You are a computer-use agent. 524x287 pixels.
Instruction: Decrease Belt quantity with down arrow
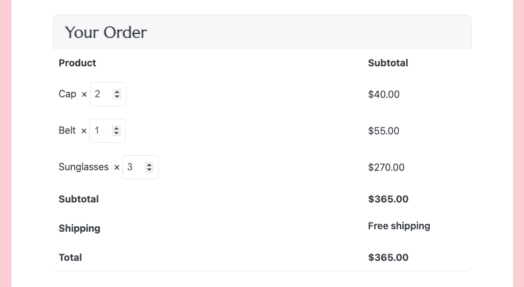(x=116, y=133)
